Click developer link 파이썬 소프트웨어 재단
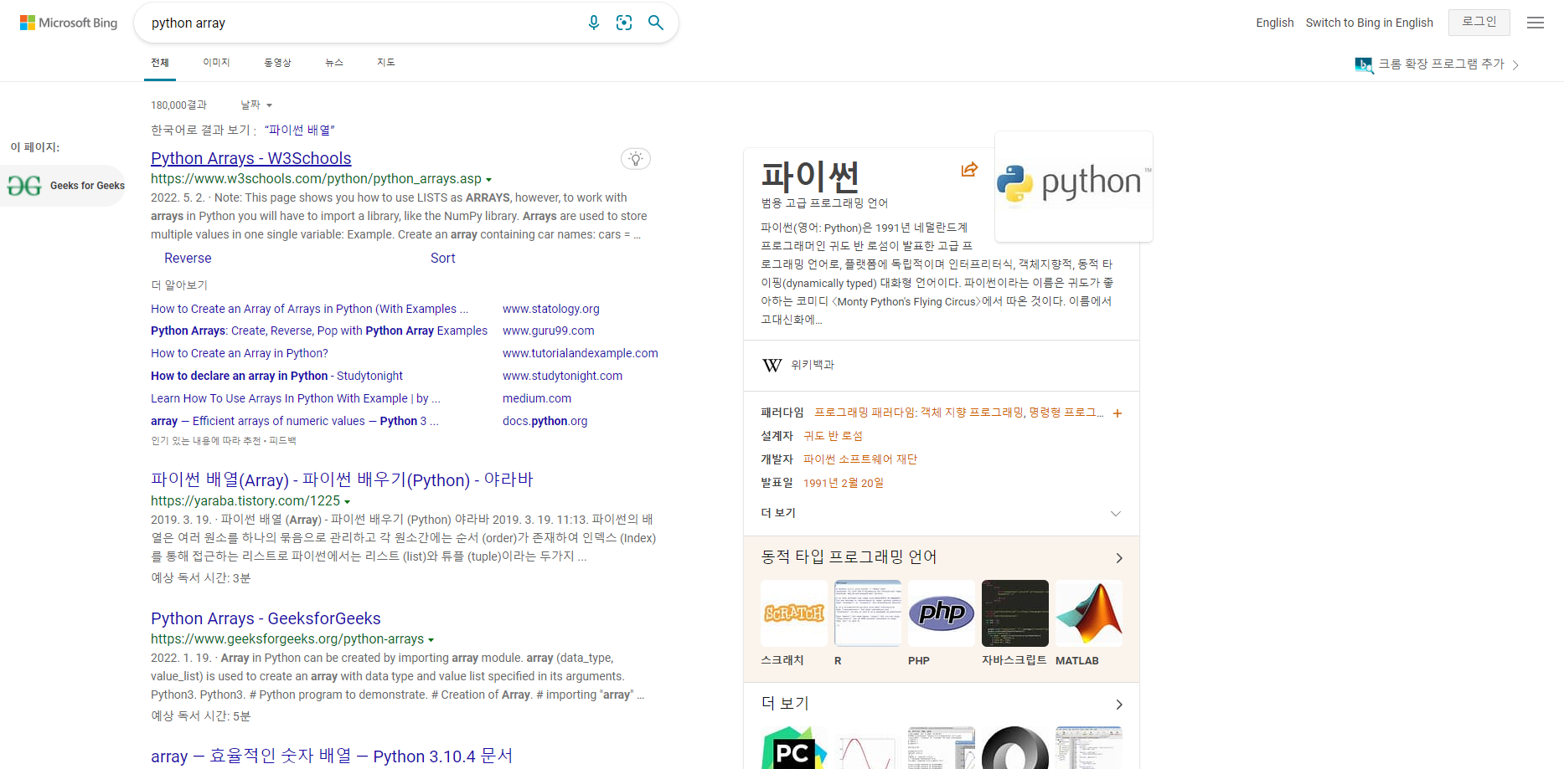 coord(860,459)
